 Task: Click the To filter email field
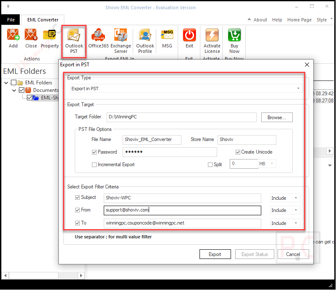coord(182,223)
